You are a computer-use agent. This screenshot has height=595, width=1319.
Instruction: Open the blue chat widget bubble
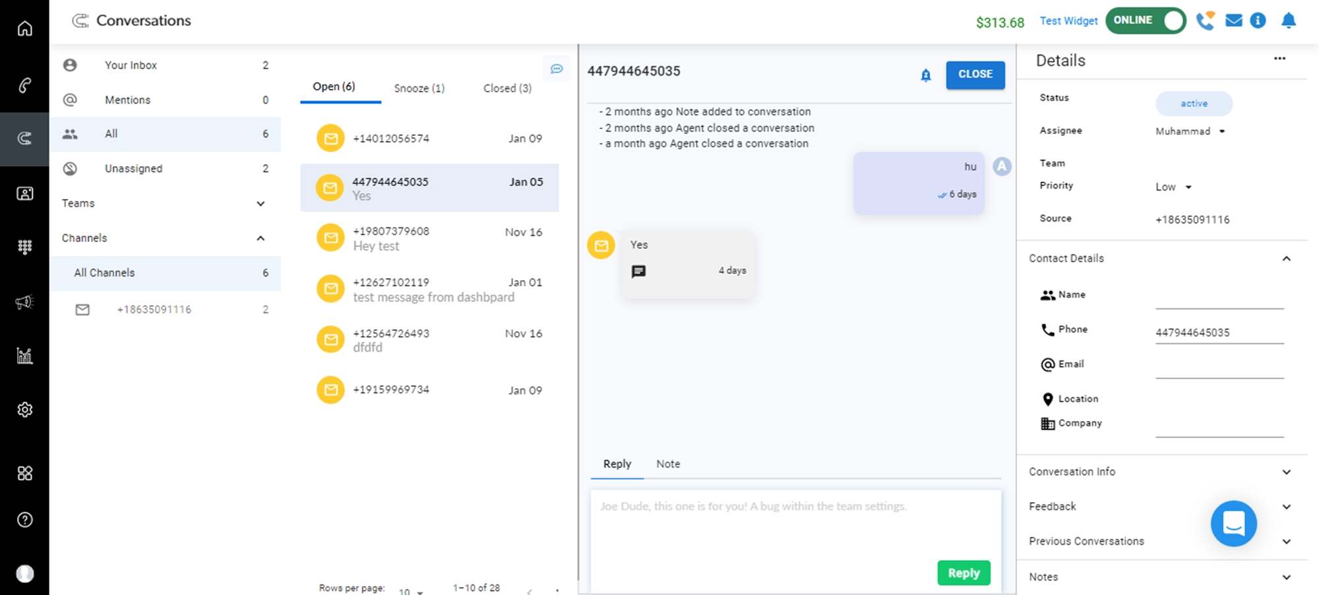click(x=1233, y=524)
